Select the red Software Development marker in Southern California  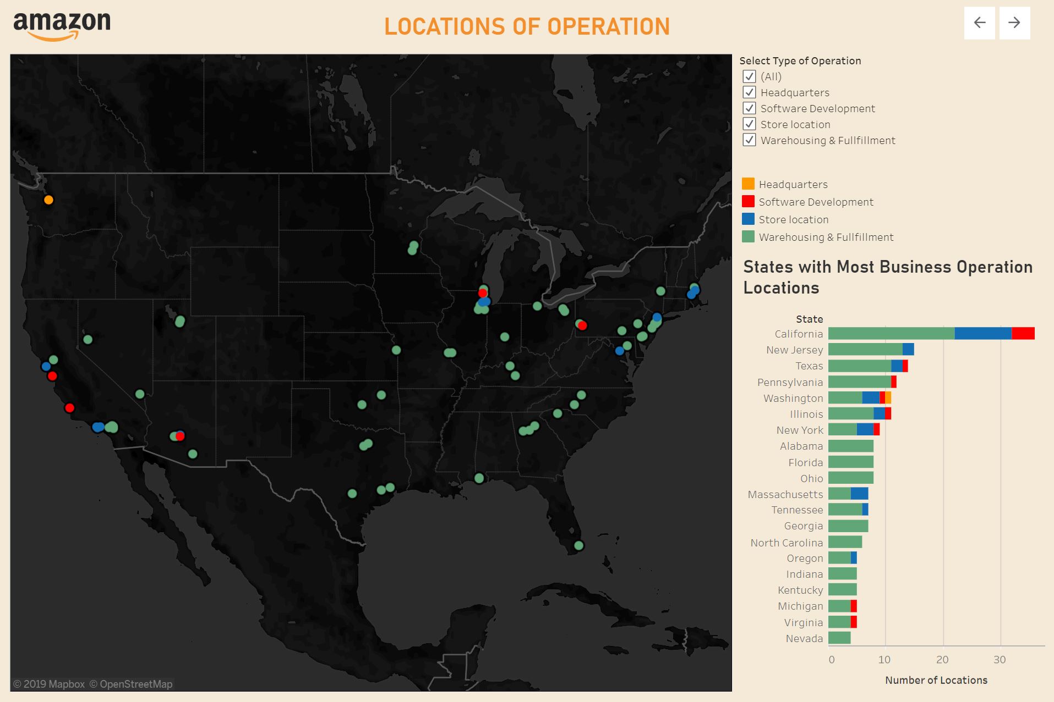tap(70, 408)
